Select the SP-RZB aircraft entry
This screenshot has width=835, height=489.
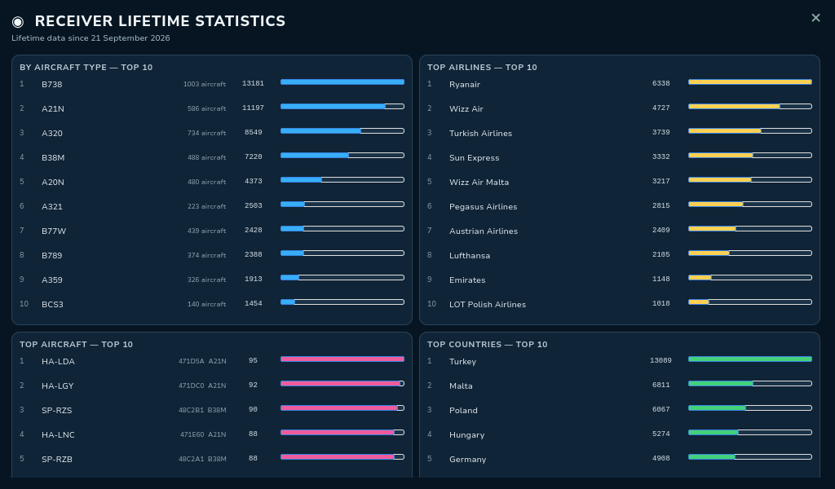click(x=57, y=459)
